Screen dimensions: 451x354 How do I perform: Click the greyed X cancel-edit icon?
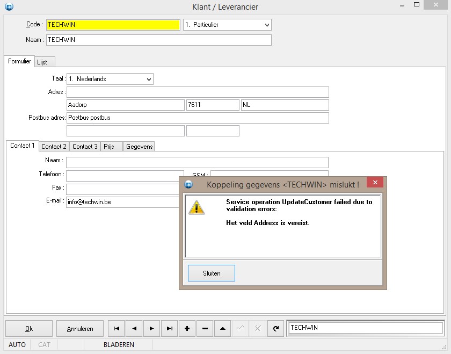click(258, 328)
